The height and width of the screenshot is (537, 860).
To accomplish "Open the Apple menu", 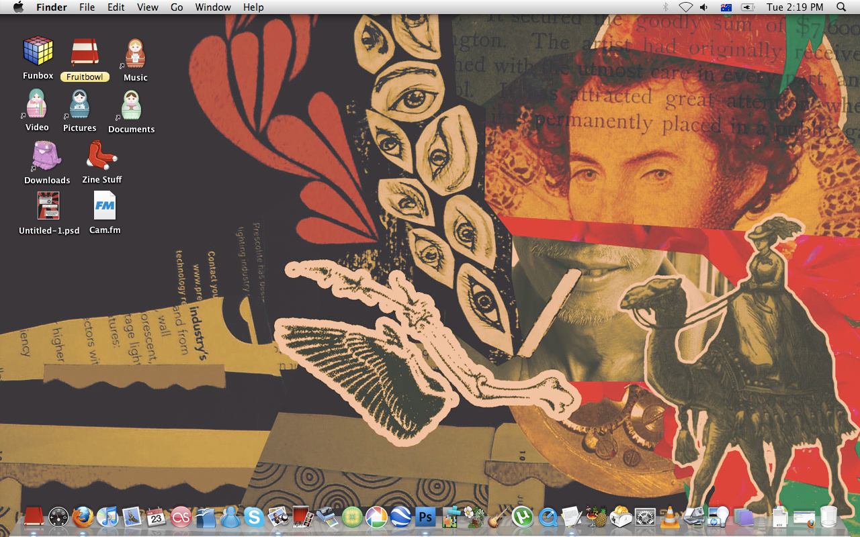I will click(18, 7).
